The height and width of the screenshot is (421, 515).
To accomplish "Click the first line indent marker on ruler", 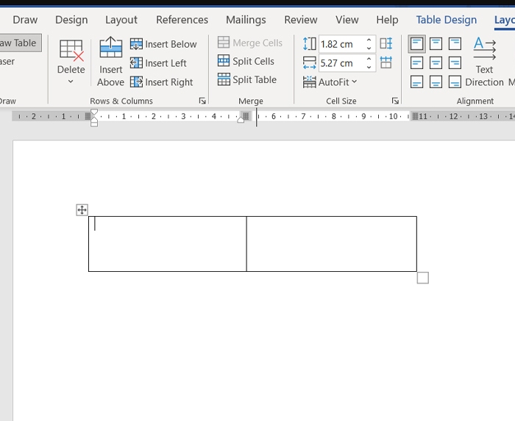I will point(94,112).
